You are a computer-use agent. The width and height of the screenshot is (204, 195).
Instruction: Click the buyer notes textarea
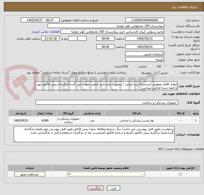pos(94,134)
